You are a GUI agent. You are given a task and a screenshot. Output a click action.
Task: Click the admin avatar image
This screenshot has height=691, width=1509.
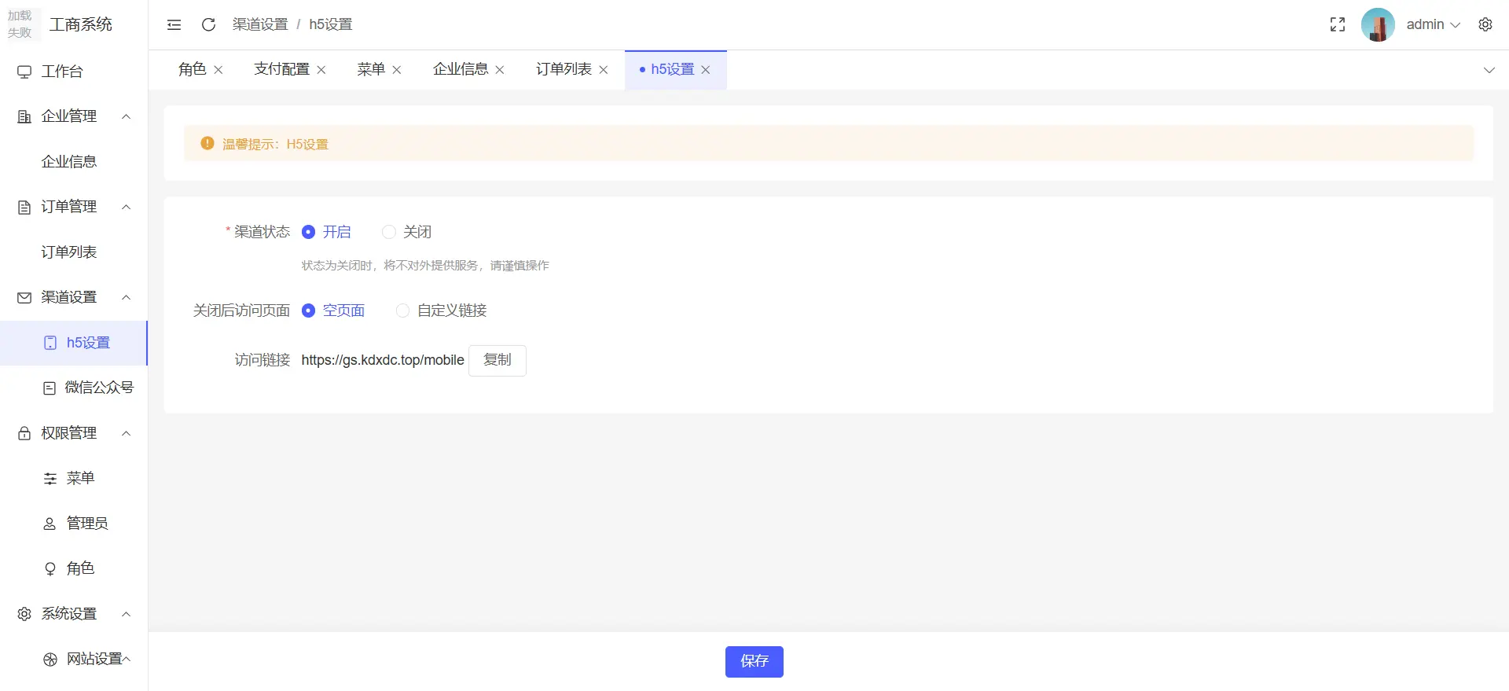click(1378, 24)
